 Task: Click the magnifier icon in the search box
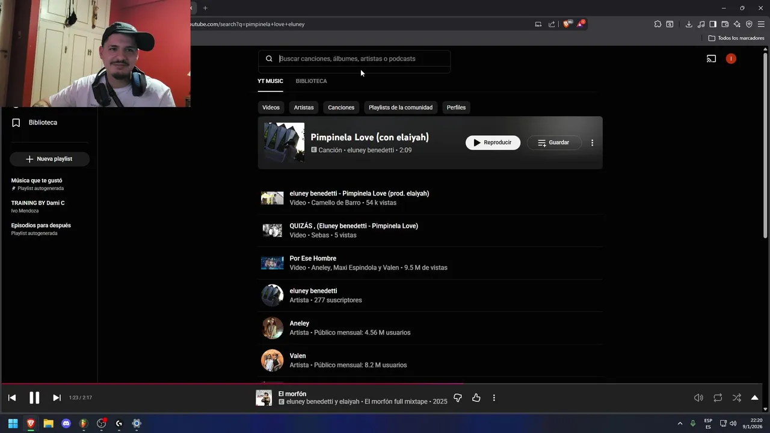tap(269, 59)
